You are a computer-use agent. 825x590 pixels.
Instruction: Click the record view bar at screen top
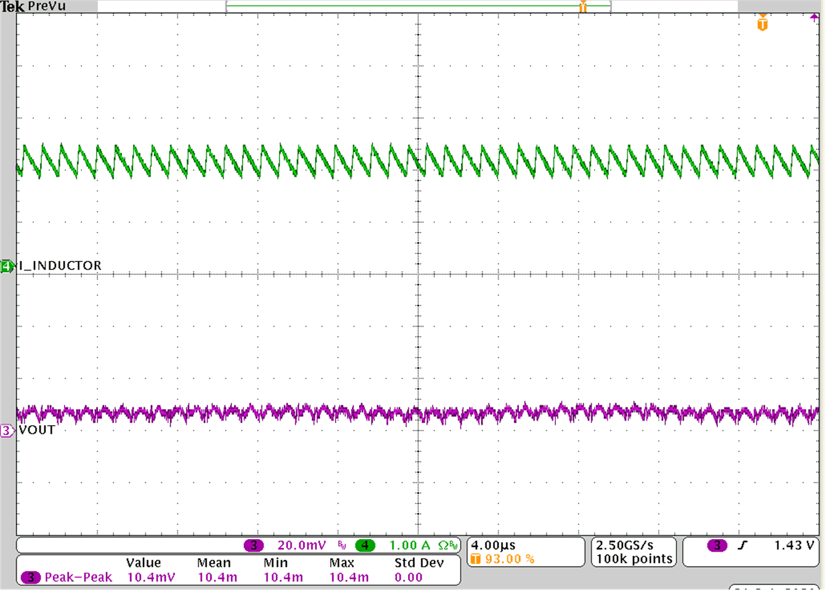click(419, 6)
